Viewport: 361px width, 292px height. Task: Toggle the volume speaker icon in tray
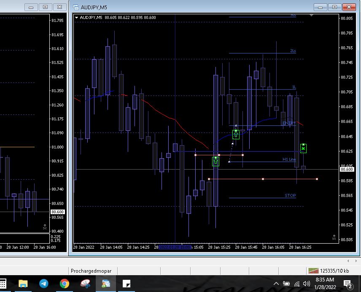(307, 284)
